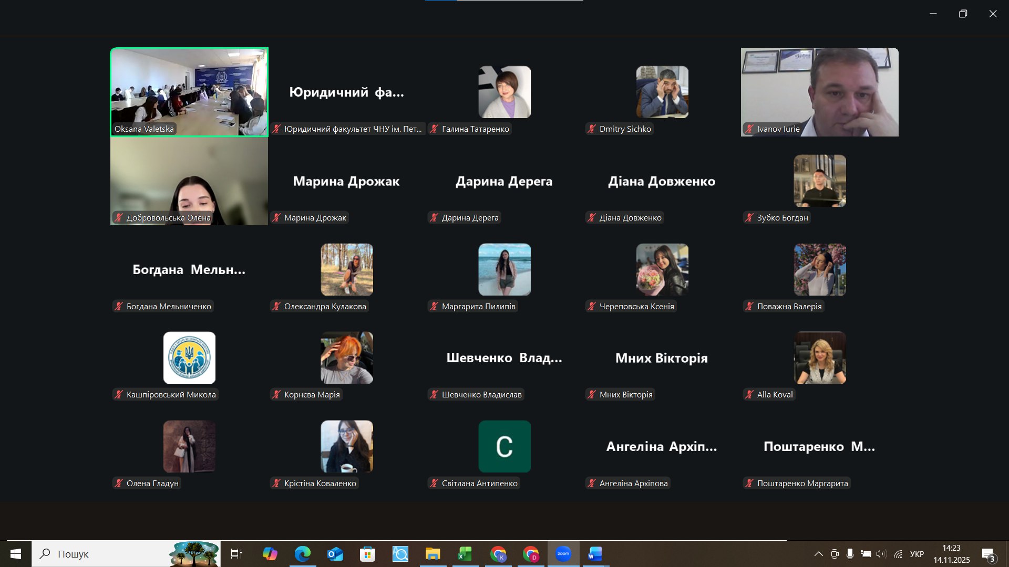Launch Microsoft Edge from taskbar
1009x567 pixels.
[x=302, y=554]
